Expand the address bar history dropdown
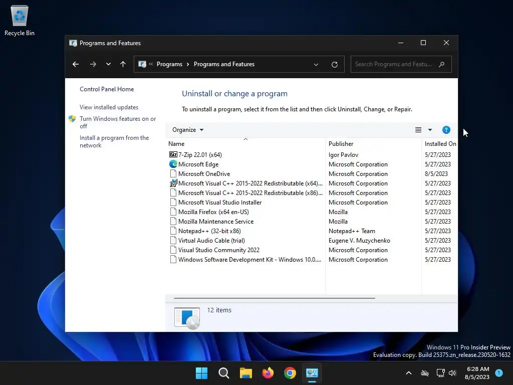The width and height of the screenshot is (513, 385). tap(316, 65)
